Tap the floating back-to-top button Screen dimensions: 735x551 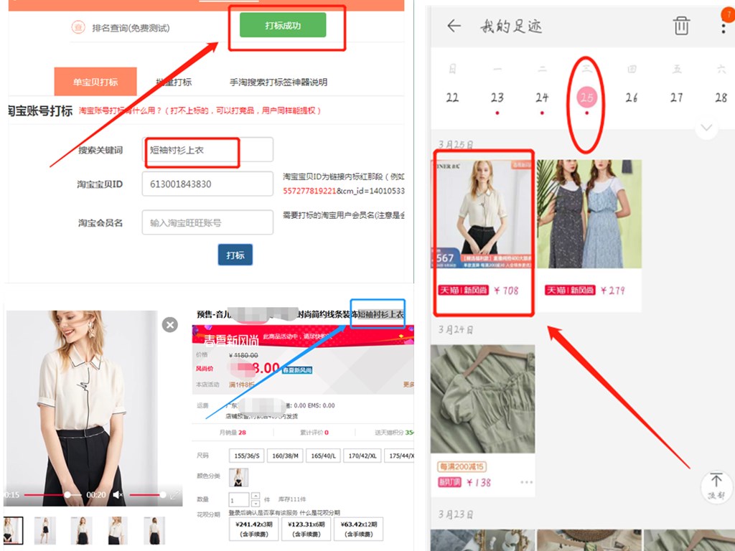(x=716, y=487)
